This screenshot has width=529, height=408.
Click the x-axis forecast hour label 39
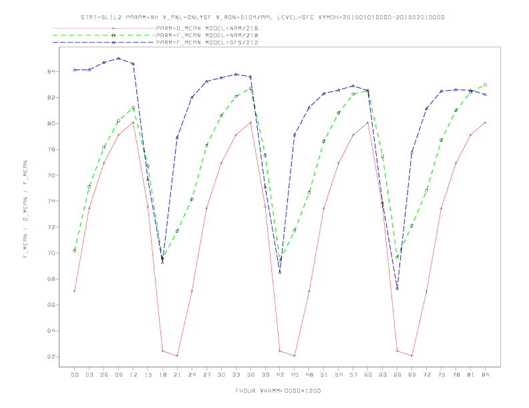click(x=265, y=375)
